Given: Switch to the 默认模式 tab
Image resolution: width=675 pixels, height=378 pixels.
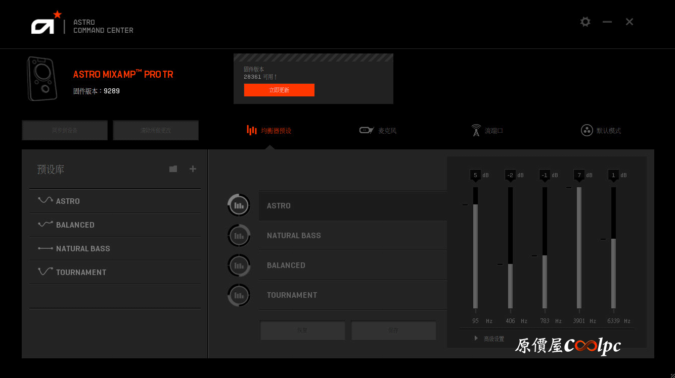Looking at the screenshot, I should click(601, 131).
